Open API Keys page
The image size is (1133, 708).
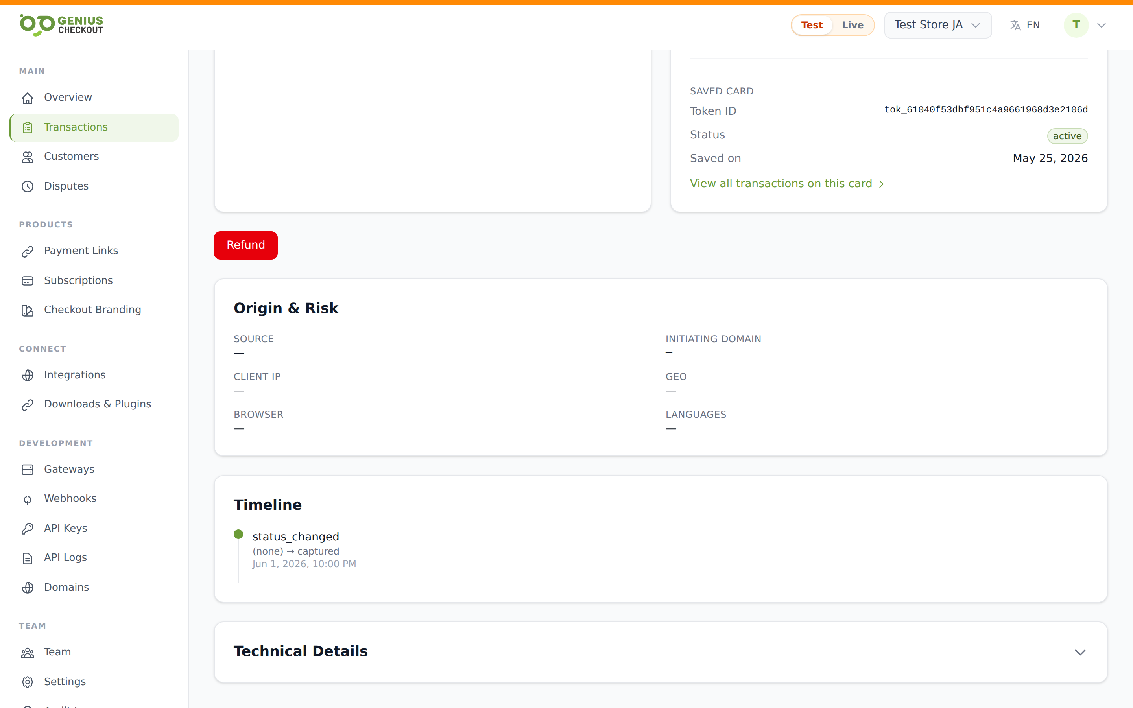click(94, 528)
